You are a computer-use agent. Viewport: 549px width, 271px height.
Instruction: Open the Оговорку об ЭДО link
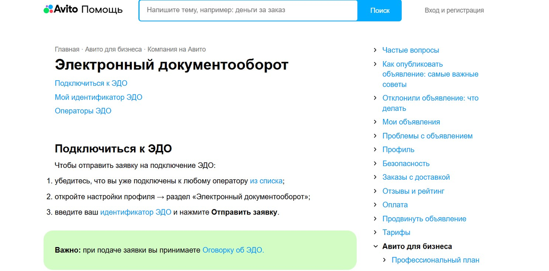pos(233,250)
